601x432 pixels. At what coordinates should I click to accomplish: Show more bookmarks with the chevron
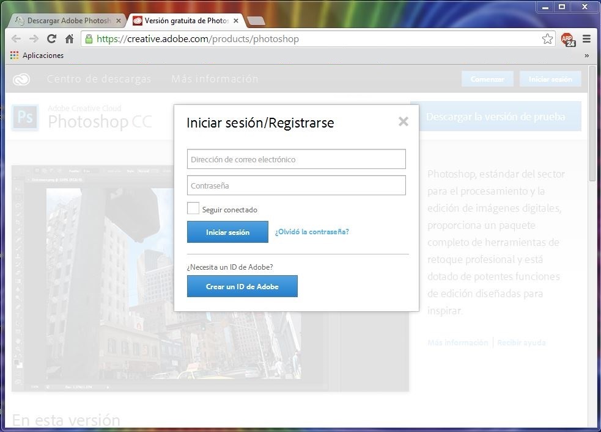pos(586,56)
